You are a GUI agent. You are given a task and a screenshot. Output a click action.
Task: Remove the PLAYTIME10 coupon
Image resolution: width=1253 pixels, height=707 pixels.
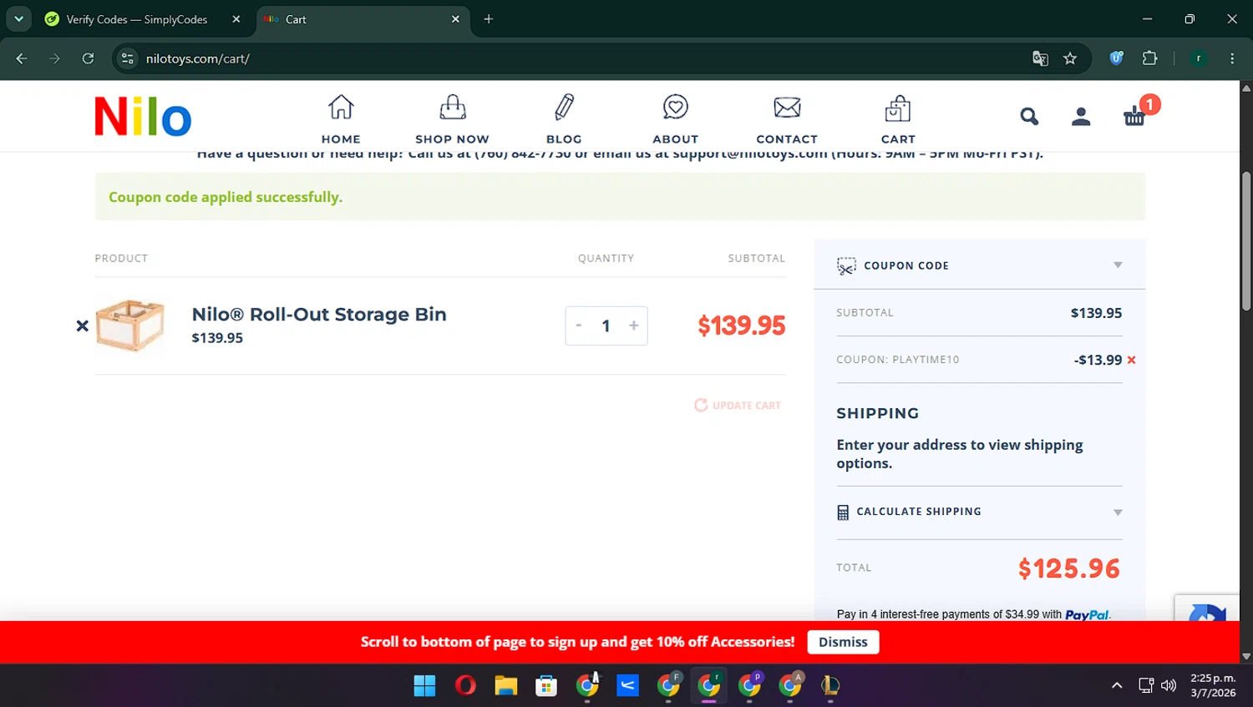1132,360
